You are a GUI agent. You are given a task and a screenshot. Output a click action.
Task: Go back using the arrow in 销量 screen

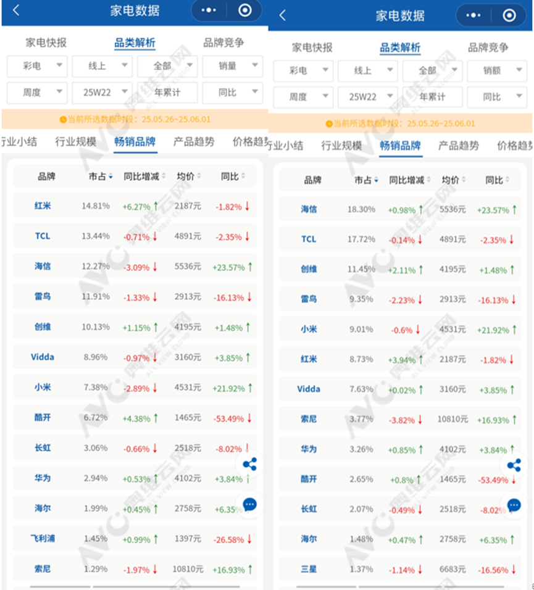[16, 10]
